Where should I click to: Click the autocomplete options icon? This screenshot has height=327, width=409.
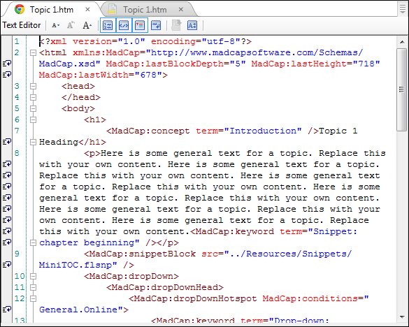click(192, 25)
